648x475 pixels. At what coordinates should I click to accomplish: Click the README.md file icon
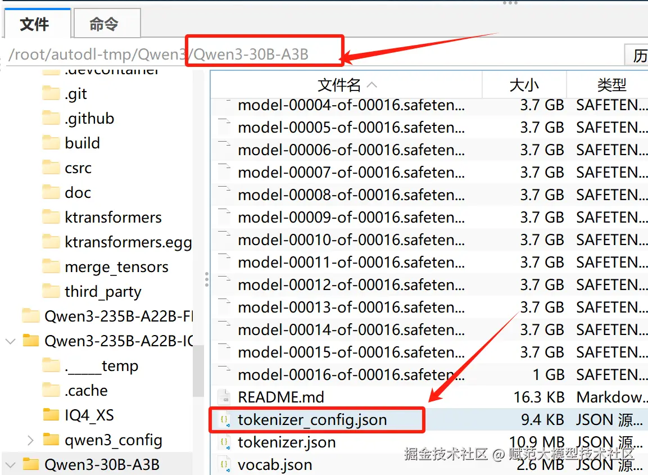tap(224, 397)
